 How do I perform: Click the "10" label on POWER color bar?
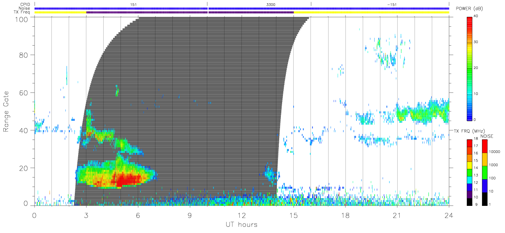pos(475,94)
